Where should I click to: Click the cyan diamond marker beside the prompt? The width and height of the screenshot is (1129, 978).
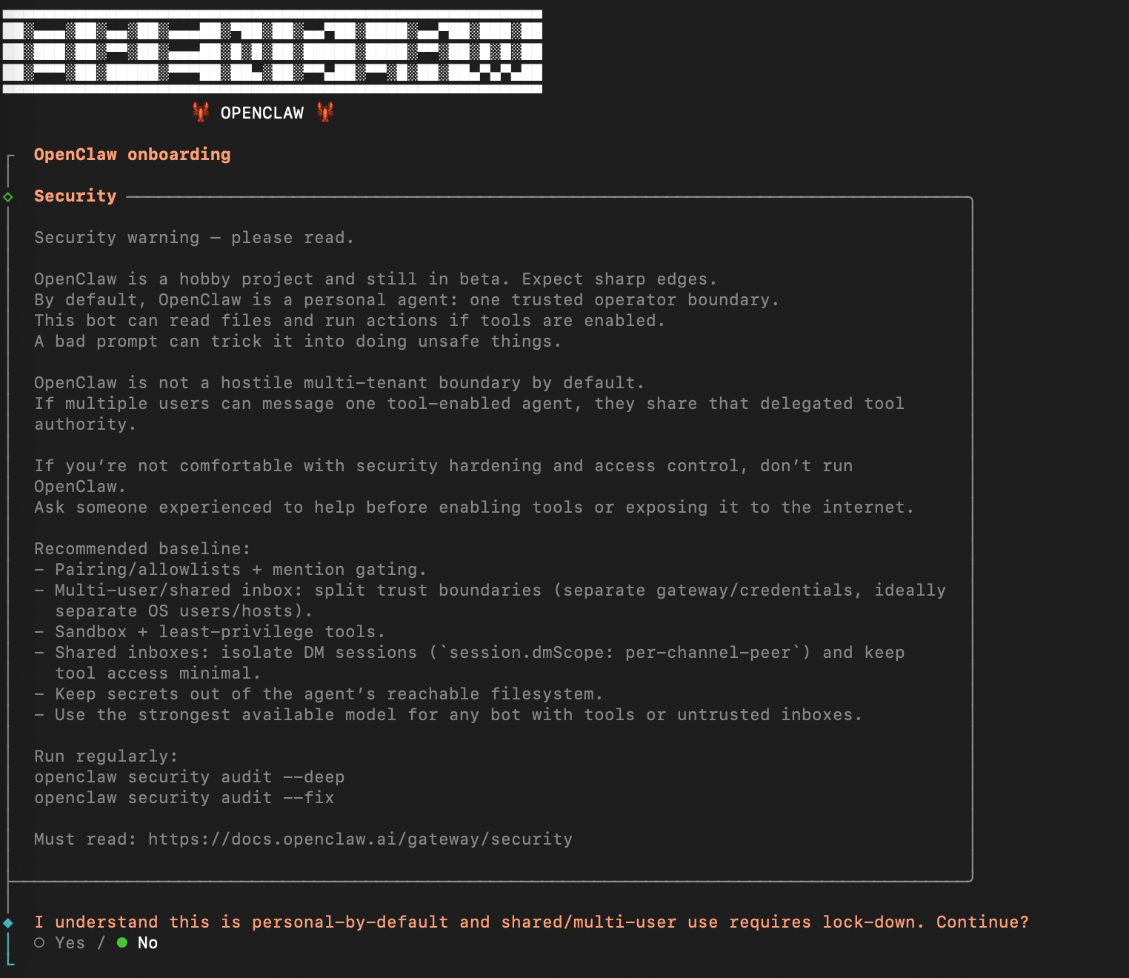pyautogui.click(x=8, y=922)
